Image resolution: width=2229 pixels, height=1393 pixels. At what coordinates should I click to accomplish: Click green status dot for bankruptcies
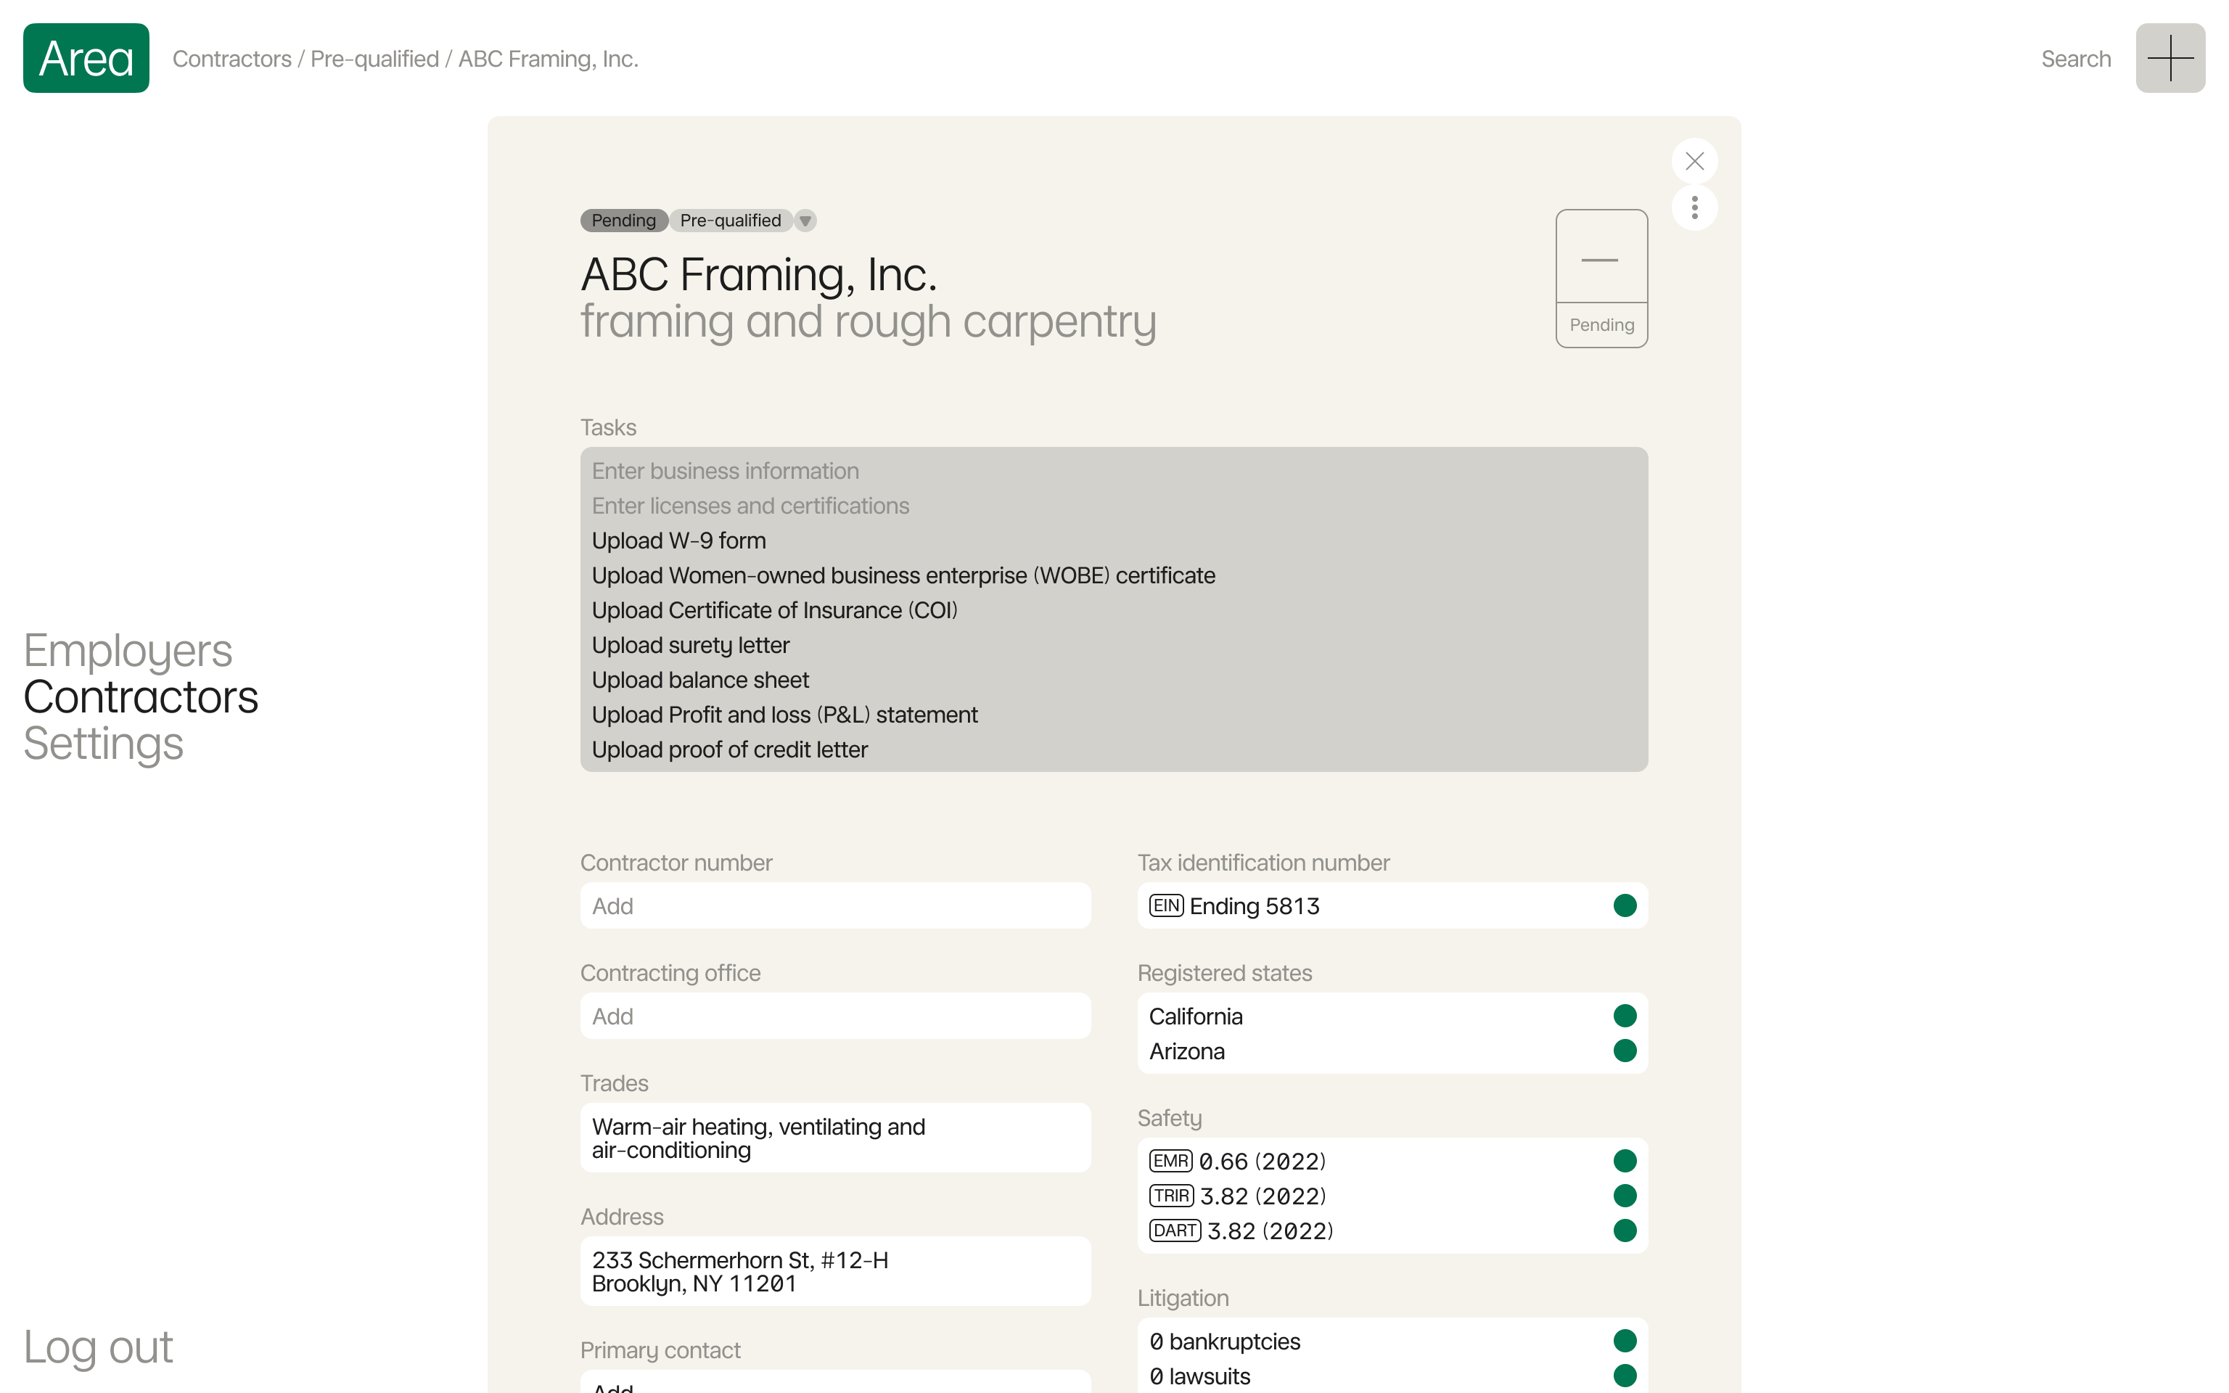(x=1625, y=1341)
